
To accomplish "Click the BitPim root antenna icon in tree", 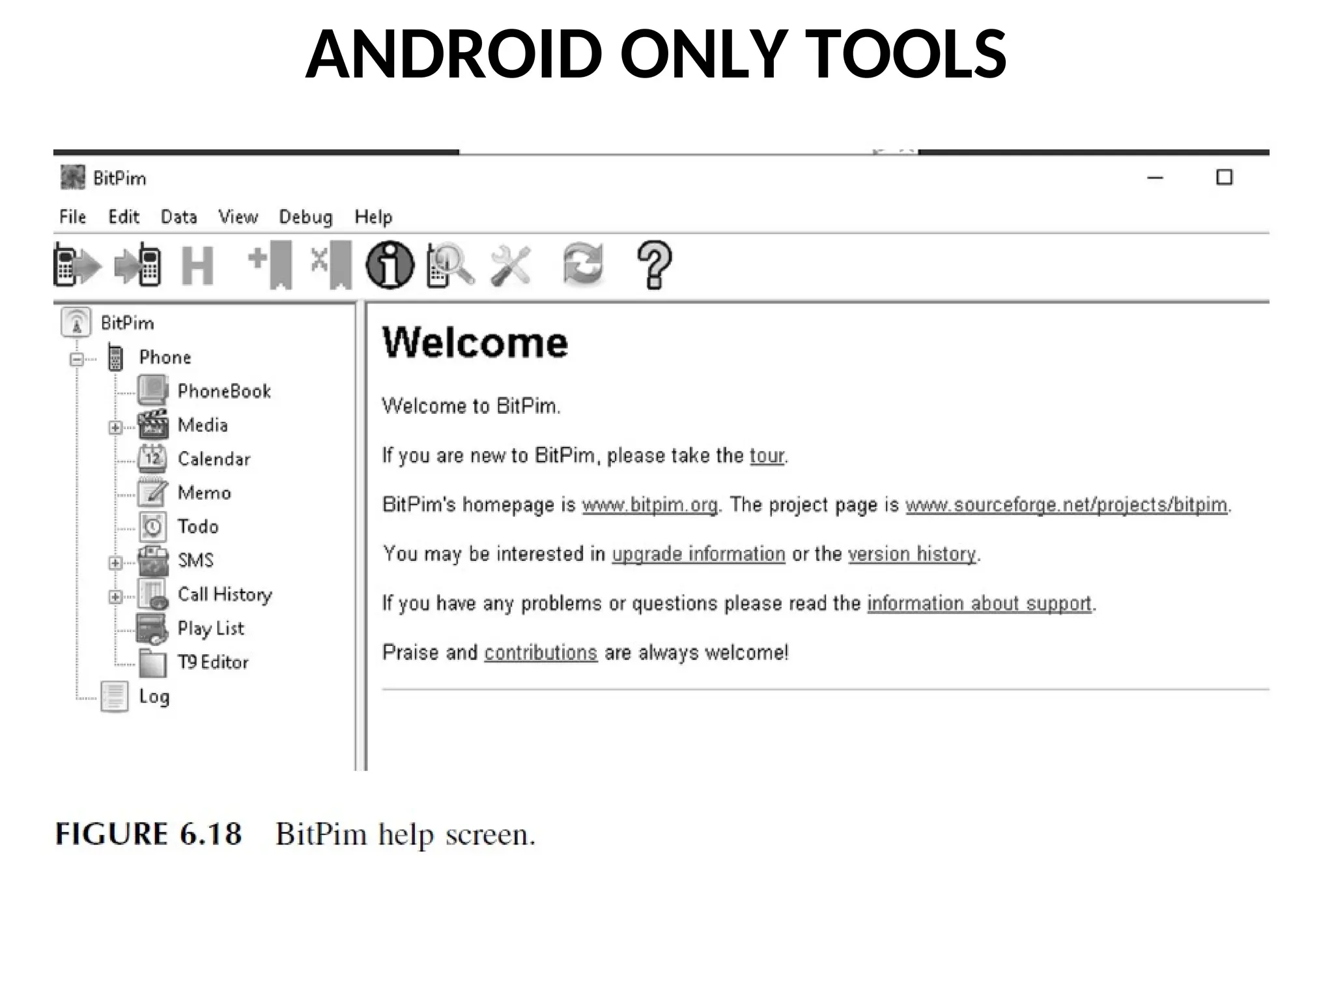I will 76,323.
